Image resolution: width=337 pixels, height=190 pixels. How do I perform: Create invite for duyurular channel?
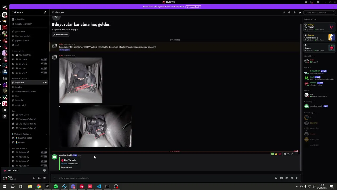point(43,83)
